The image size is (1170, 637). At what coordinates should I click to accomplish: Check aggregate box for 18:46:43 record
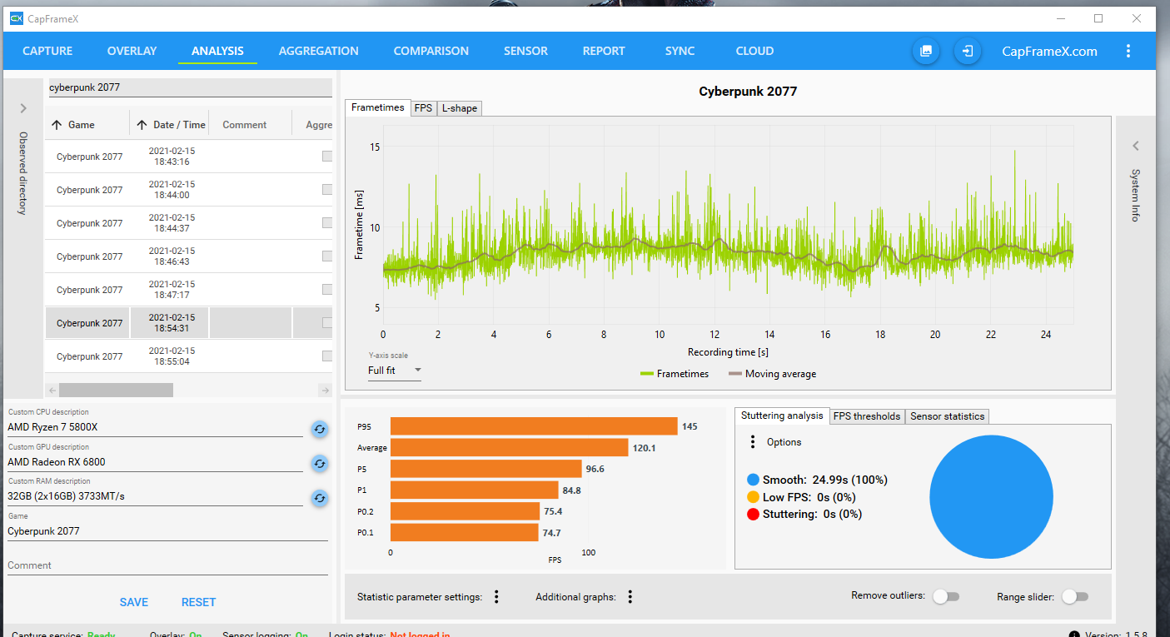point(327,256)
